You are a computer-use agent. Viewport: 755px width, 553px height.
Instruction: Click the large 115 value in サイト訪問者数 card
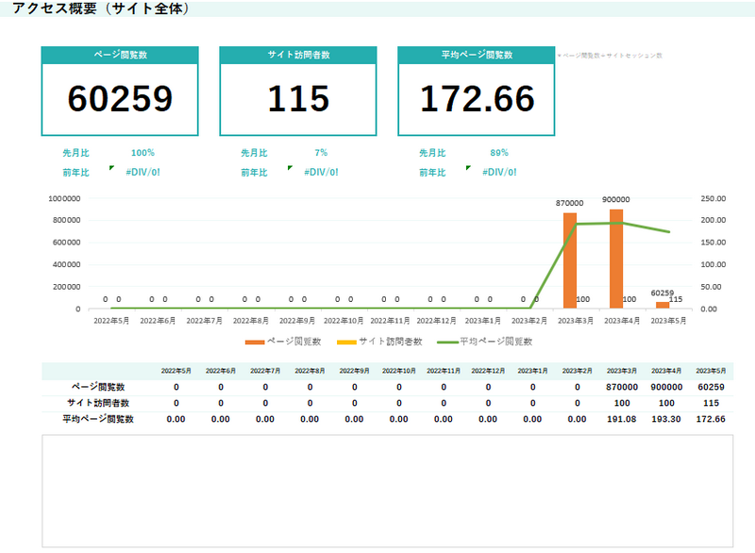[297, 98]
